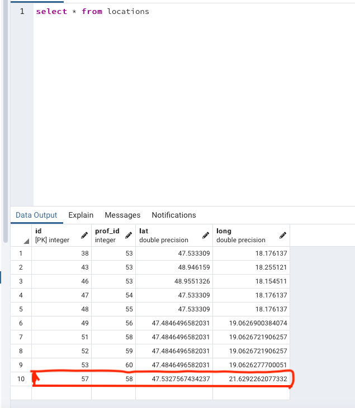Click the prof_id cell 59
This screenshot has height=408, width=355.
(113, 351)
